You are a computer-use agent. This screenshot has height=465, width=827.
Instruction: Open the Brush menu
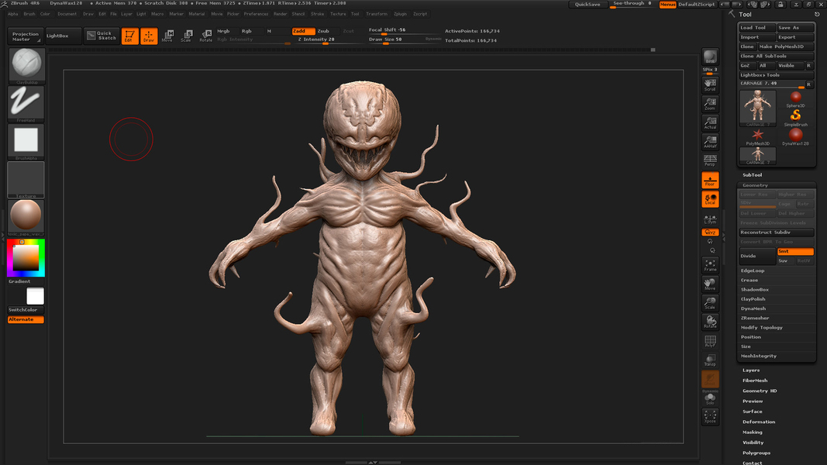[x=29, y=14]
